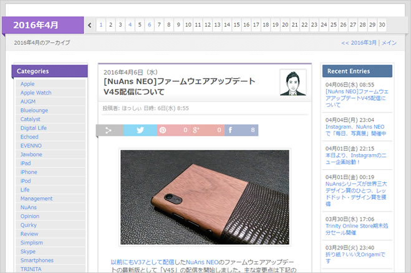The height and width of the screenshot is (273, 411).
Task: Click day 30 in the calendar strip
Action: [382, 25]
